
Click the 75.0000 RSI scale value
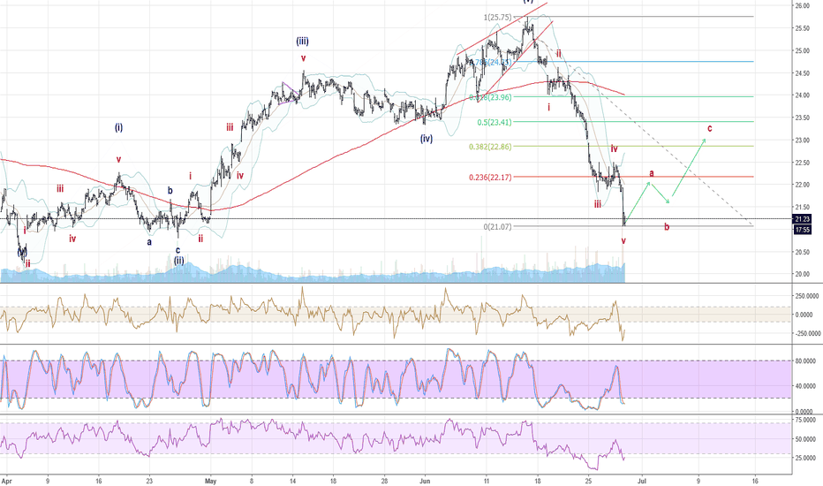coord(805,420)
